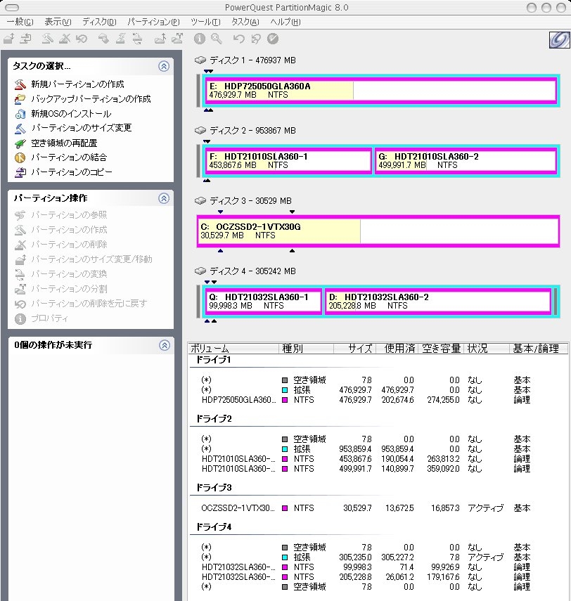This screenshot has width=571, height=601.
Task: Click the Undo last change toolbar icon
Action: coord(238,39)
